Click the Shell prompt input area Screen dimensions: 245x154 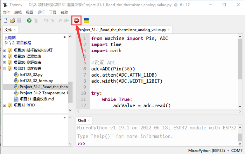point(157,144)
